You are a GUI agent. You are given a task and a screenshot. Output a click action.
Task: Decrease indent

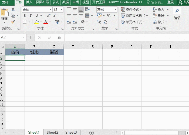pyautogui.click(x=69, y=22)
